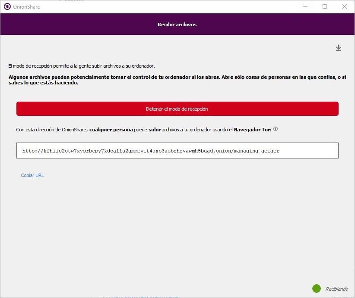Screen dimensions: 355x298
Task: Maximize the OnionShare window
Action: (325, 6)
